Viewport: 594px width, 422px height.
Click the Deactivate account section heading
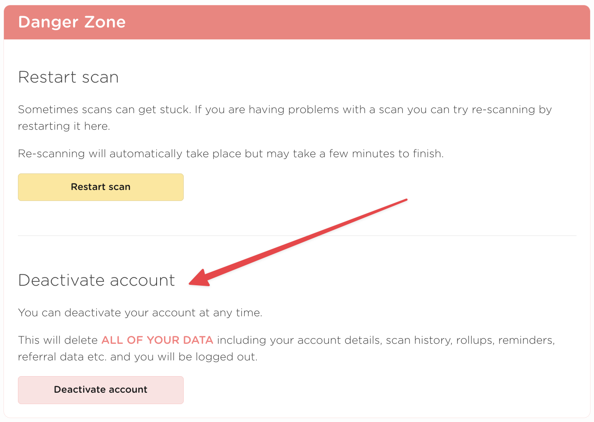click(x=96, y=280)
